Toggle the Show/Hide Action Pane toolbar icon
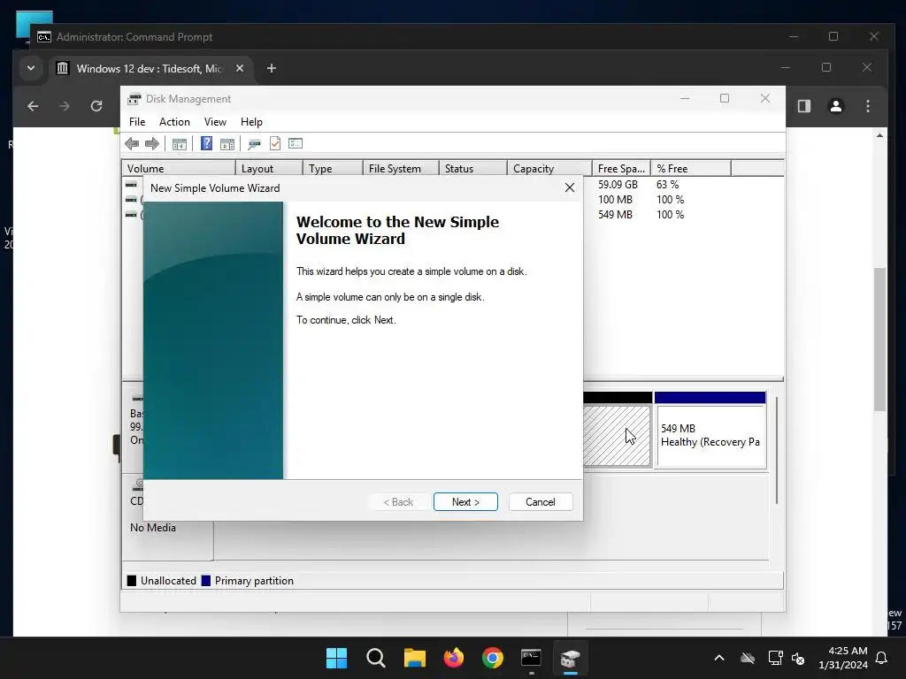Viewport: 906px width, 679px height. pos(227,144)
